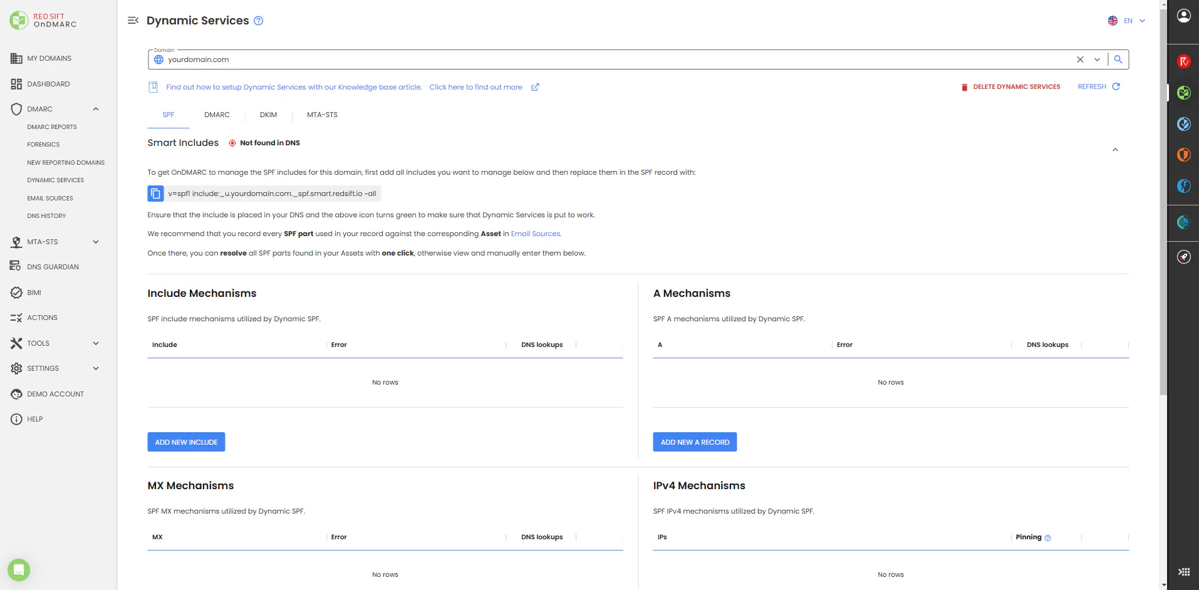Click the Pinning info help icon
The height and width of the screenshot is (590, 1199).
click(1047, 538)
